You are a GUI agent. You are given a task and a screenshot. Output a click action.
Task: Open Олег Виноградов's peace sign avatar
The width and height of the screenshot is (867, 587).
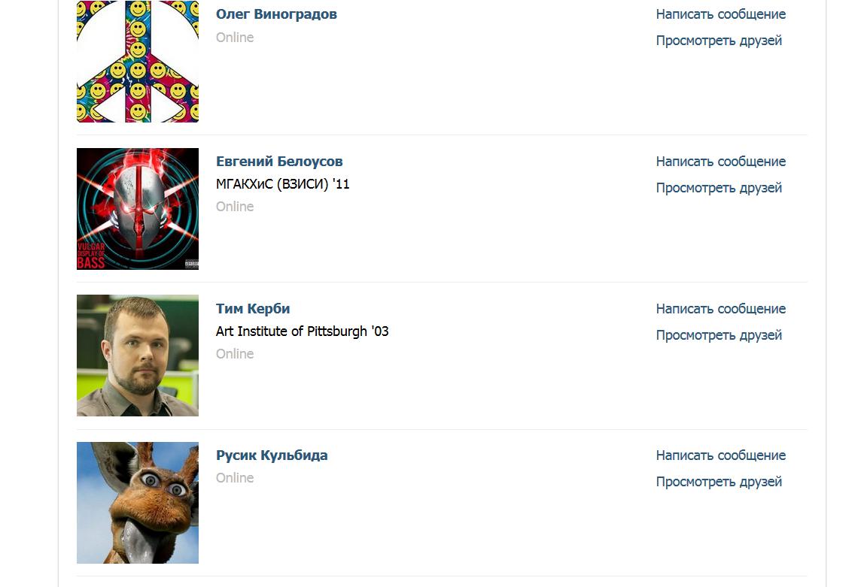tap(138, 62)
